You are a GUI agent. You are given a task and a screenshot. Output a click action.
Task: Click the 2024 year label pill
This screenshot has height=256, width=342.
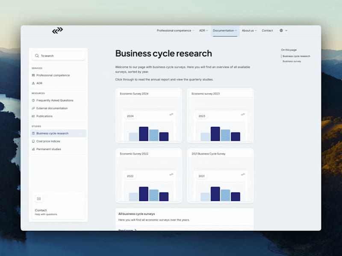coord(130,116)
